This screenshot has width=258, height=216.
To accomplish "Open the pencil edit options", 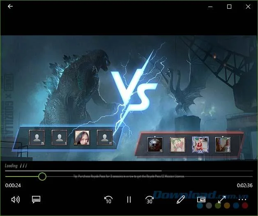I will (x=181, y=200).
